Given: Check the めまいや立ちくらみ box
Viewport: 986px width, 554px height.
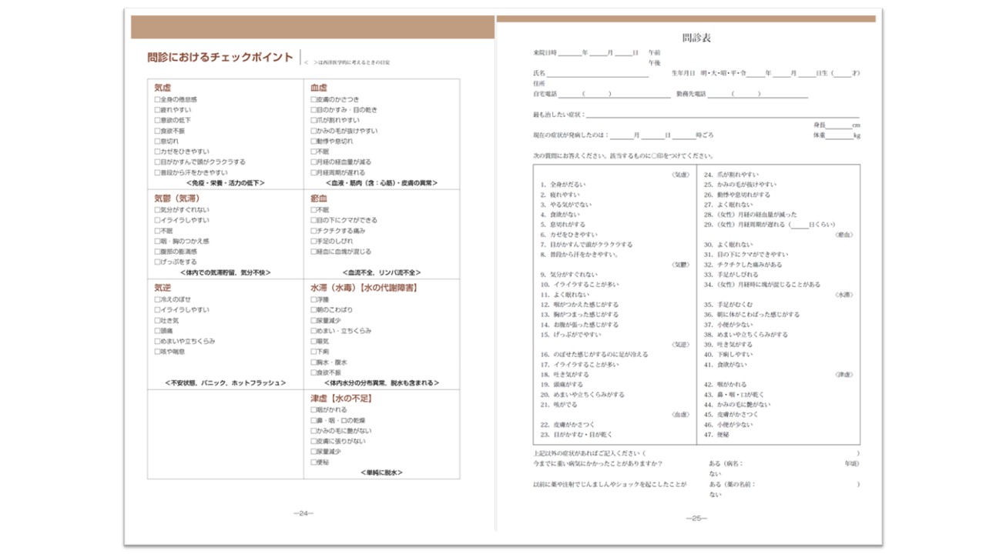Looking at the screenshot, I should [x=157, y=341].
